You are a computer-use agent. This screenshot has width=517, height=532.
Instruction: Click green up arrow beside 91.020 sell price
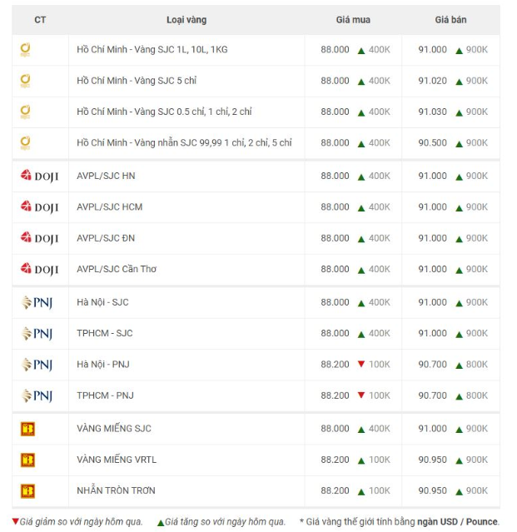pyautogui.click(x=459, y=82)
